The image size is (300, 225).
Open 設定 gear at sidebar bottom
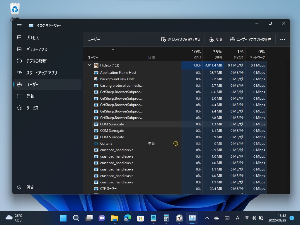pos(19,187)
